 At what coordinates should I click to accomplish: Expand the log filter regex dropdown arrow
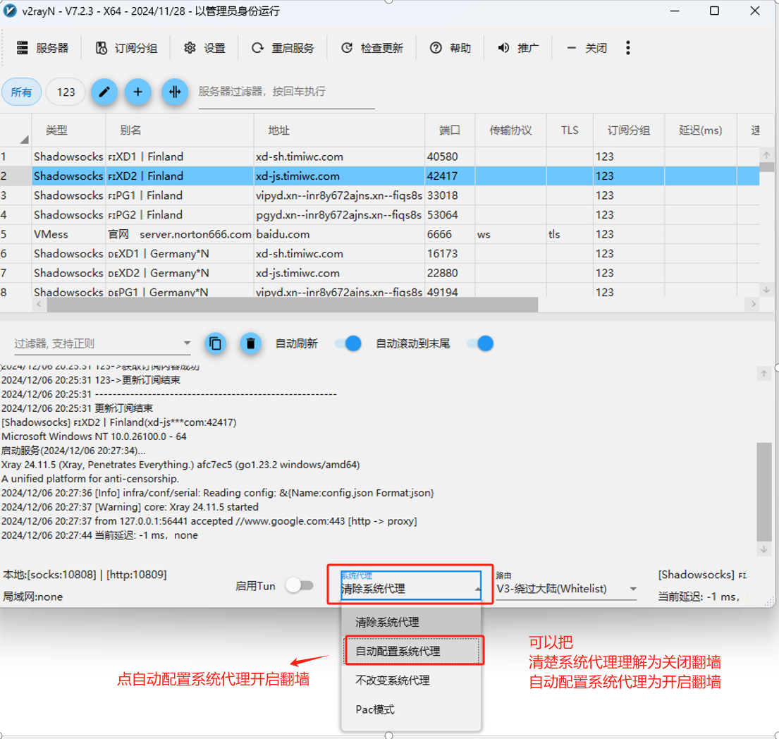point(187,343)
